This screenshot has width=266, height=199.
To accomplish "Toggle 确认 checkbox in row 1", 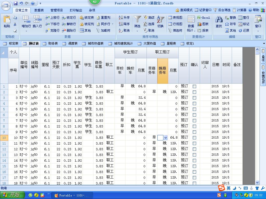I will pos(194,86).
